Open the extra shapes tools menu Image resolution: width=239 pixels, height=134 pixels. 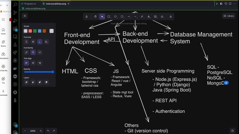pos(171,16)
